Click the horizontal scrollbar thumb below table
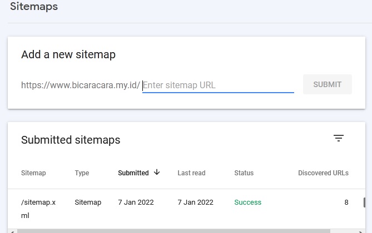This screenshot has height=233, width=372. [173, 231]
